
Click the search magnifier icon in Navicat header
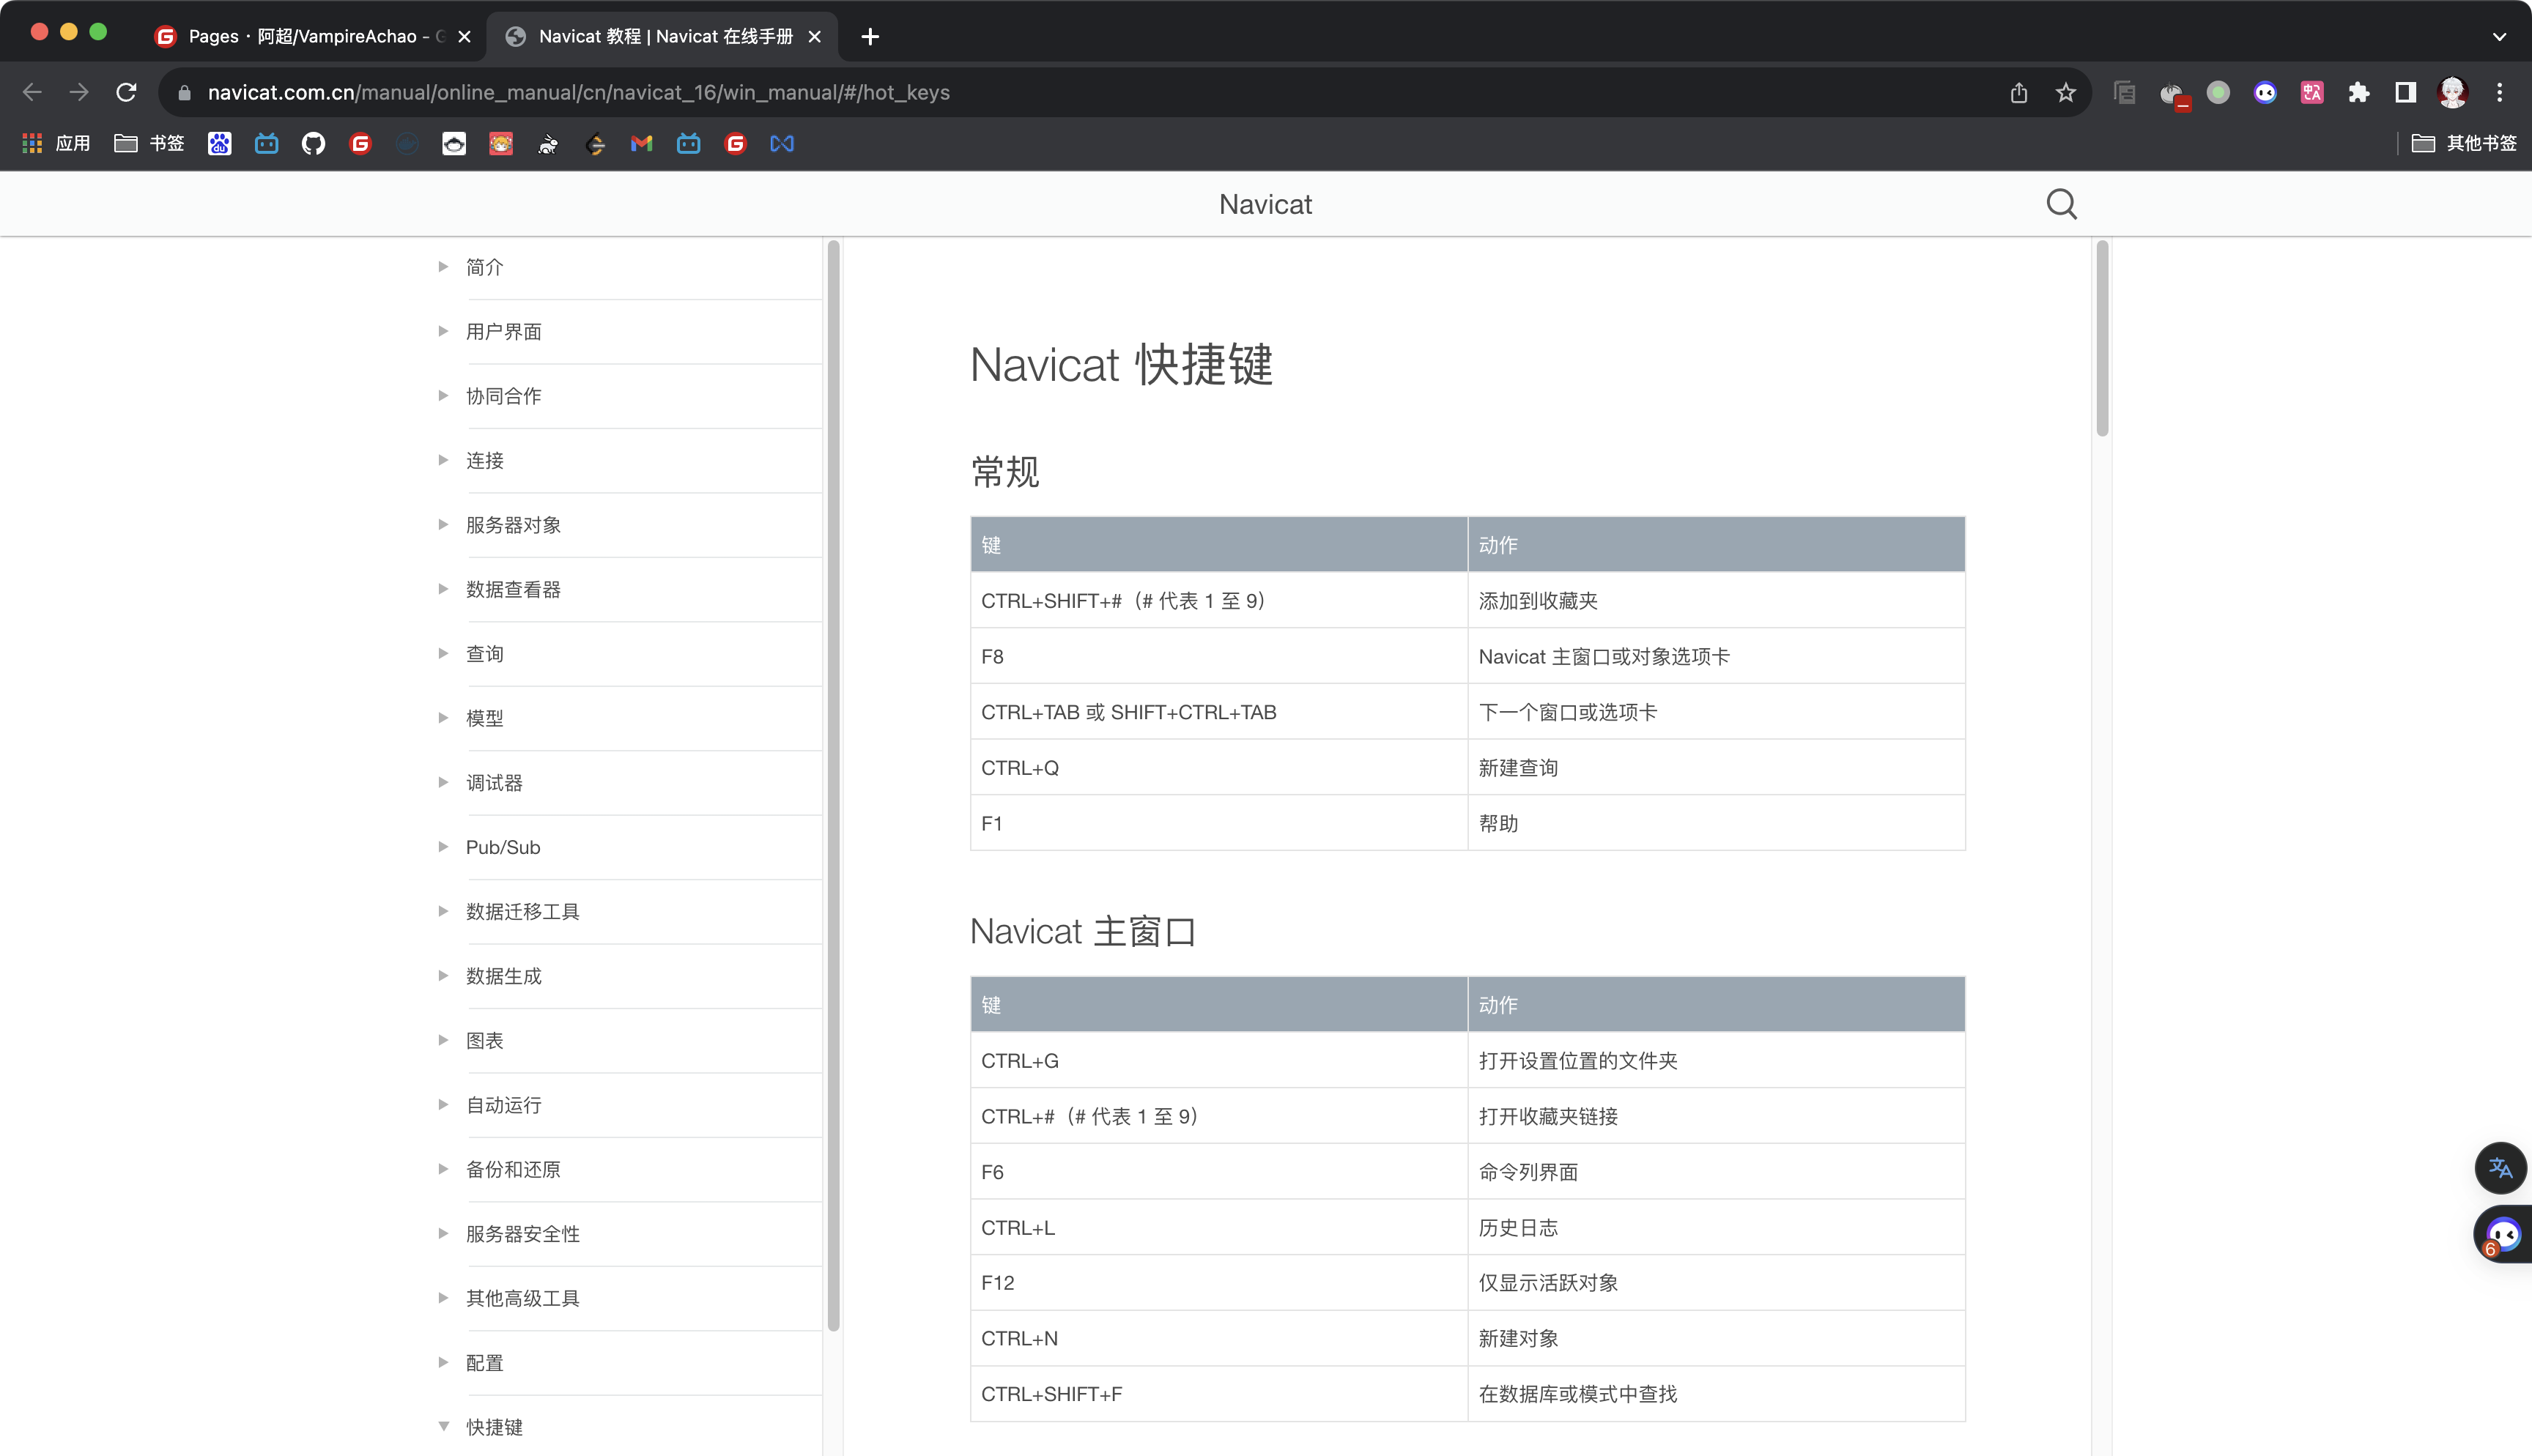point(2061,204)
